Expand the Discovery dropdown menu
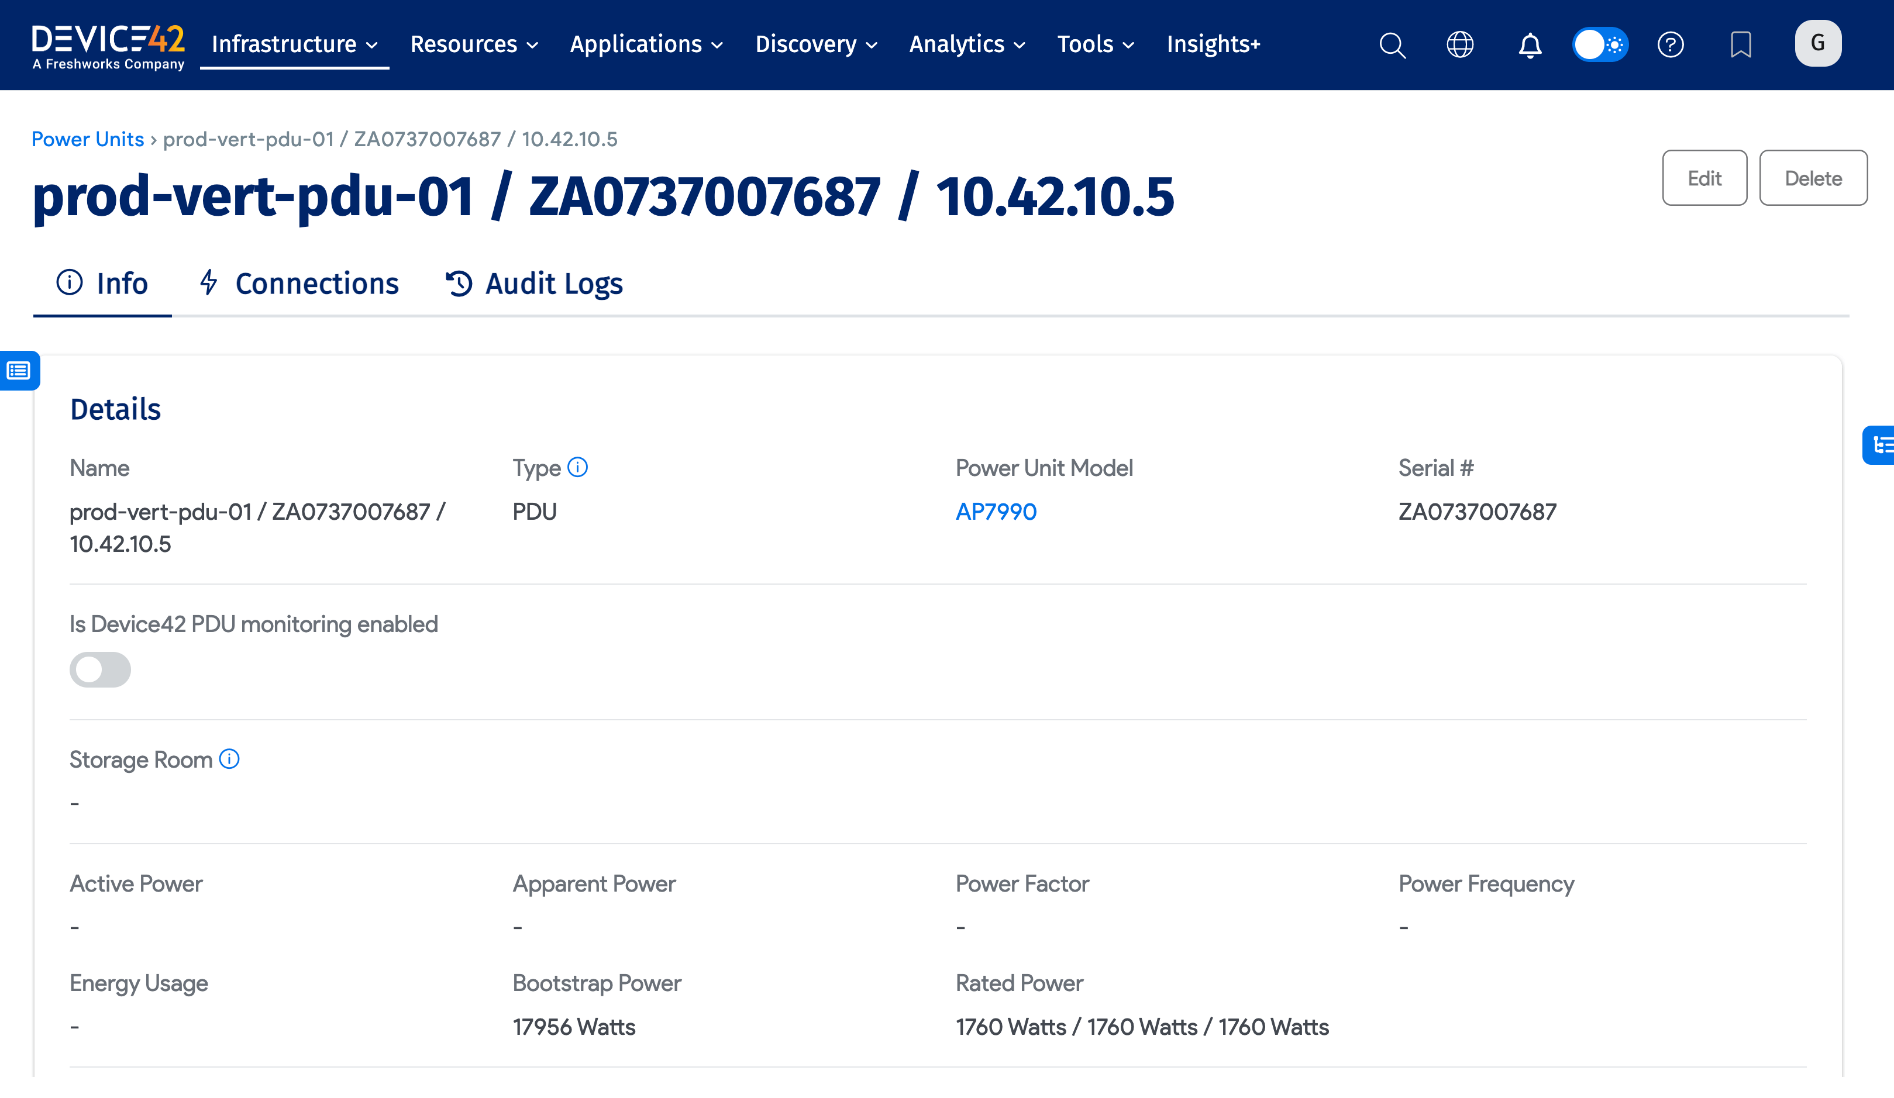This screenshot has width=1894, height=1098. (815, 44)
